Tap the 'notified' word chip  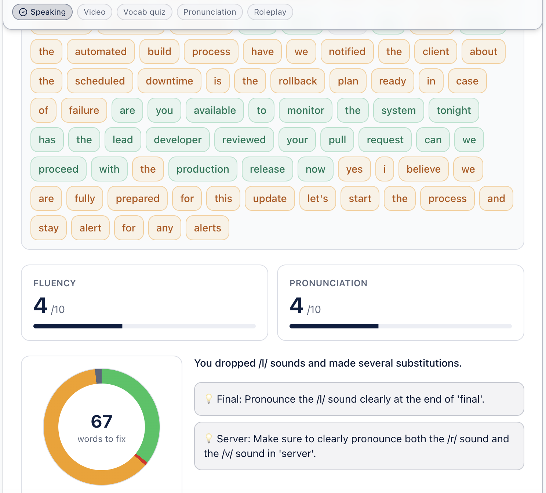tap(347, 51)
